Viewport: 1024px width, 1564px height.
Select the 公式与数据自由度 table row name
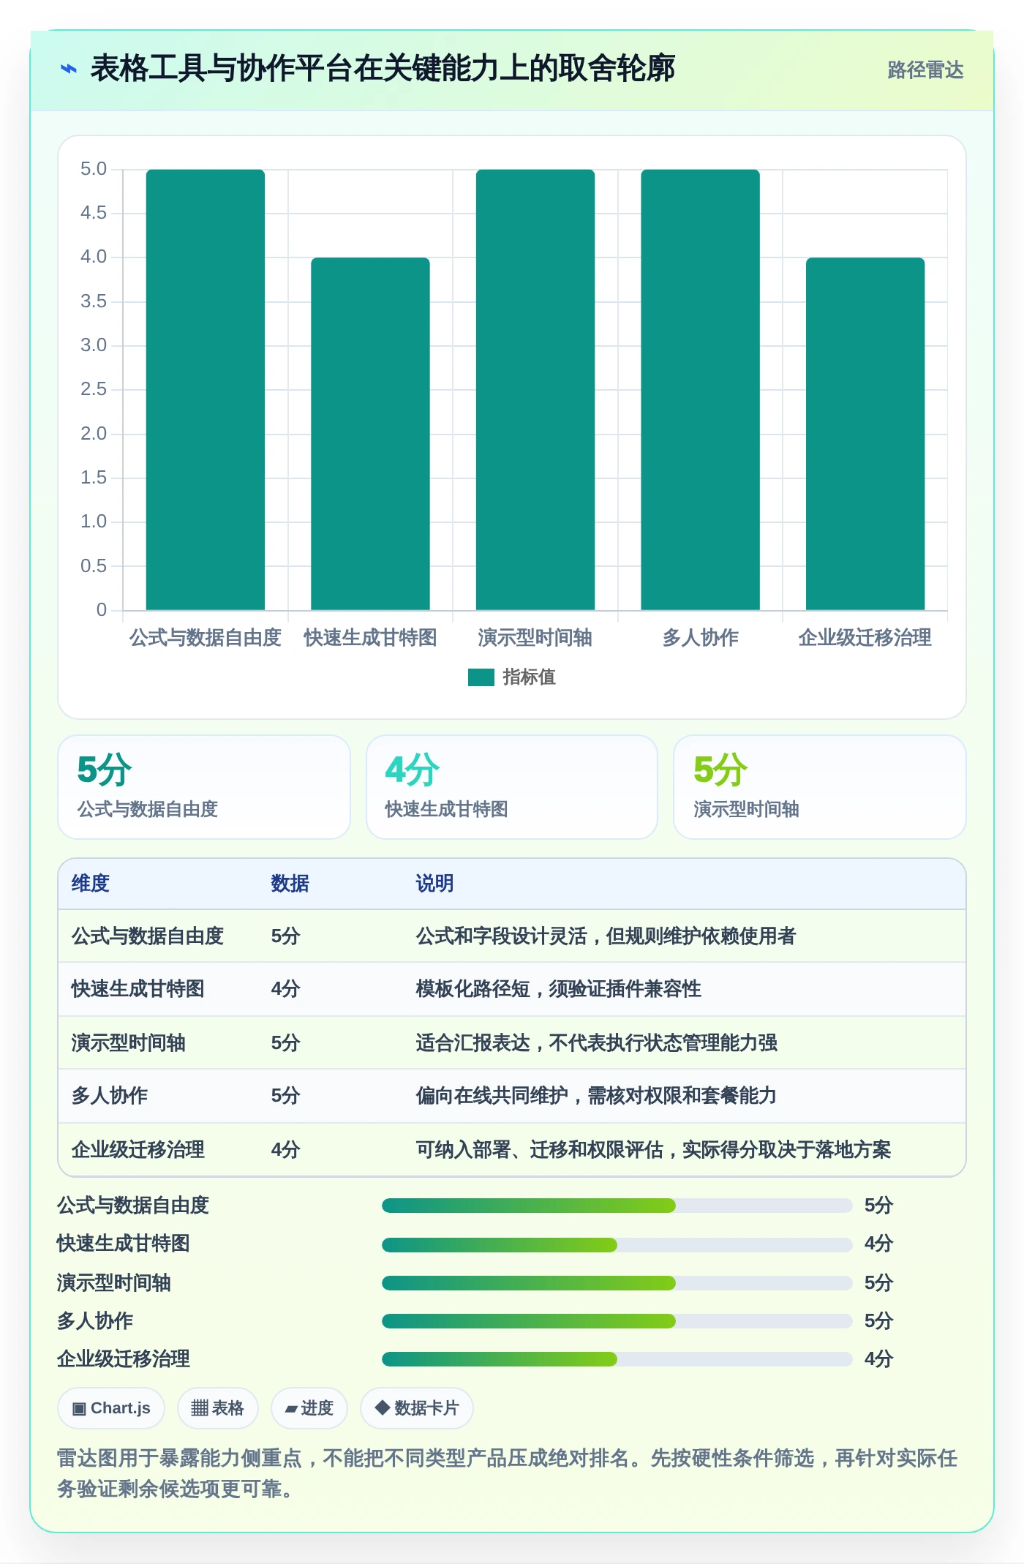(147, 936)
